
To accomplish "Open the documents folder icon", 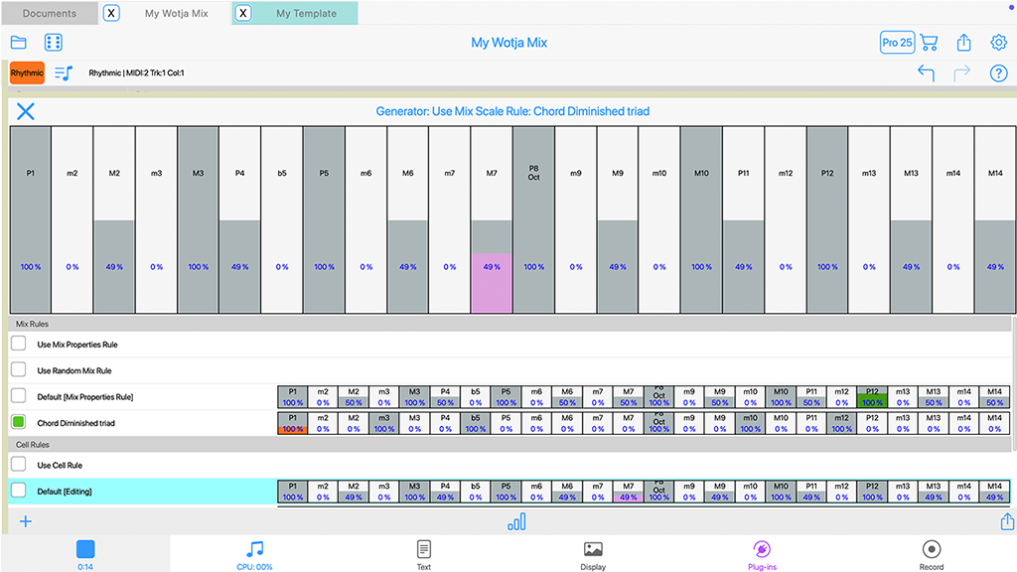I will (19, 43).
